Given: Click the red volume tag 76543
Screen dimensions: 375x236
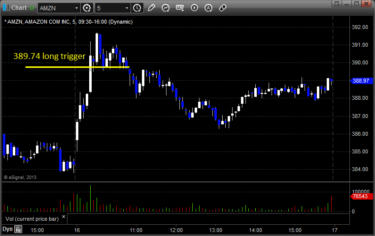Looking at the screenshot, I should (361, 196).
